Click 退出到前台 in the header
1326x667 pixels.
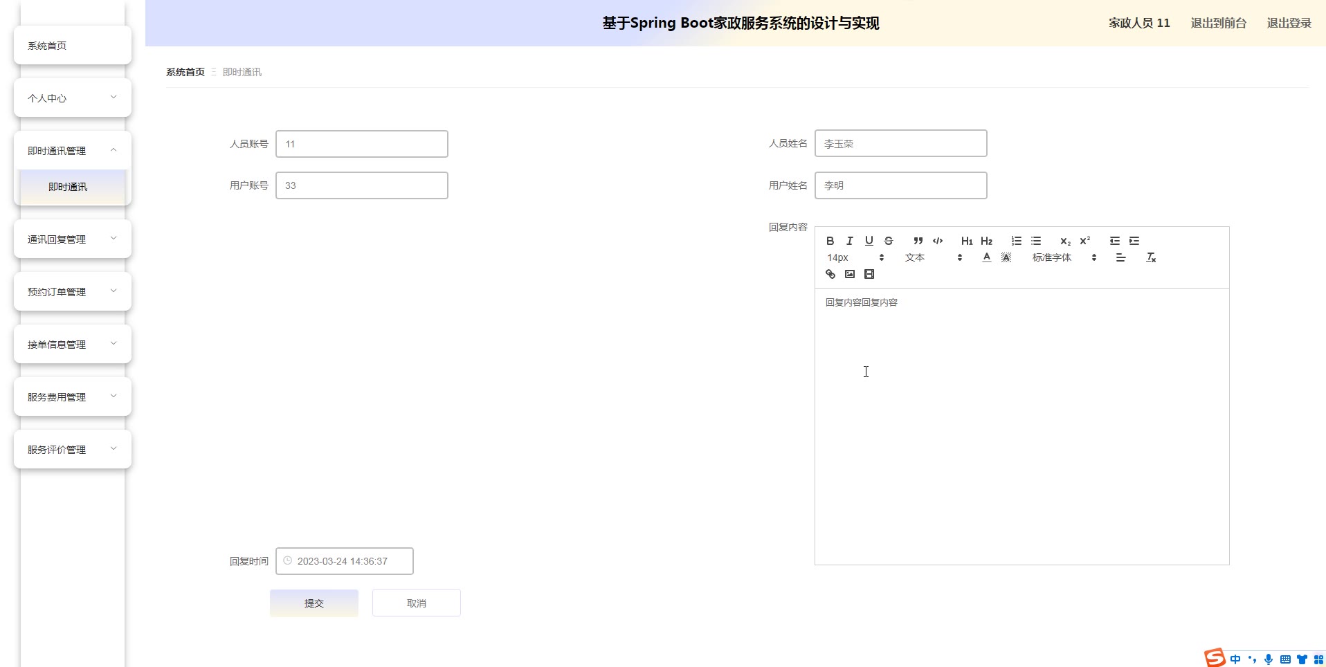click(1219, 23)
